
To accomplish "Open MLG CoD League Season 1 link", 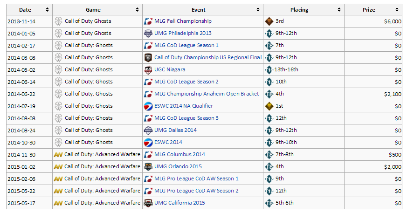I will 186,45.
